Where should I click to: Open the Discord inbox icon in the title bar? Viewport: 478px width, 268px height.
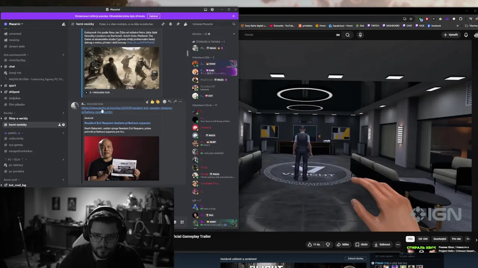coord(205,9)
